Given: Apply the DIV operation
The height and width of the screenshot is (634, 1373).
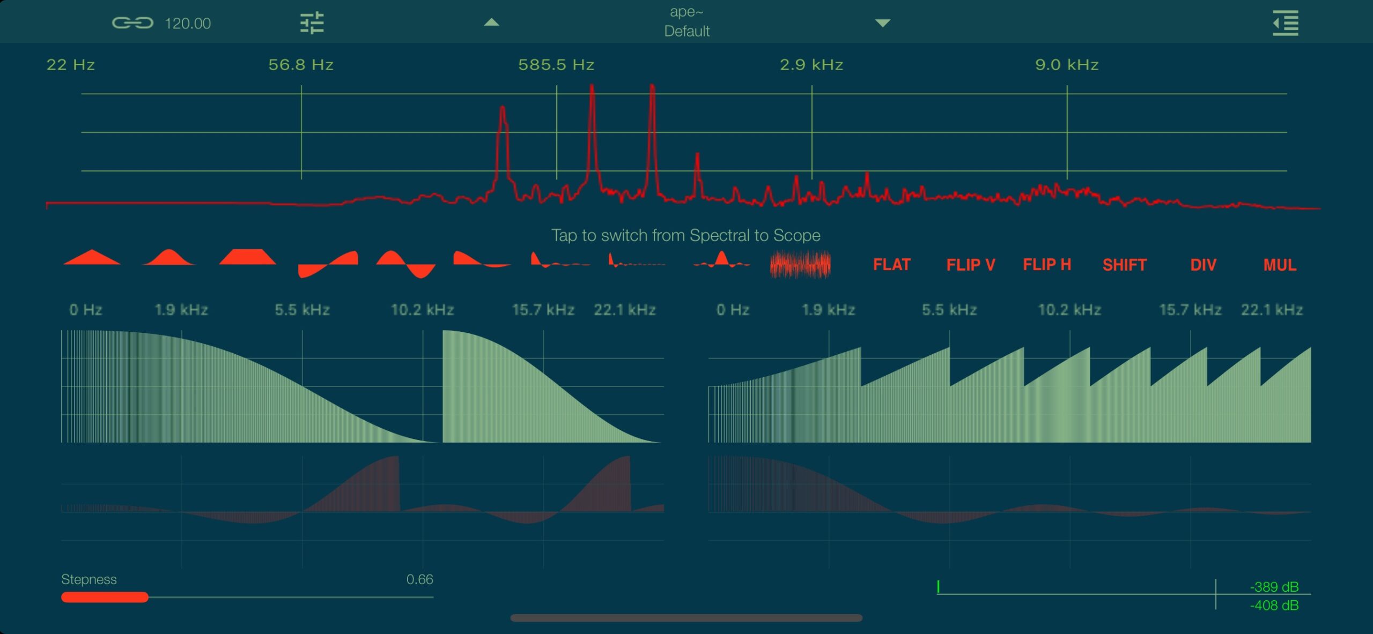Looking at the screenshot, I should (x=1203, y=265).
